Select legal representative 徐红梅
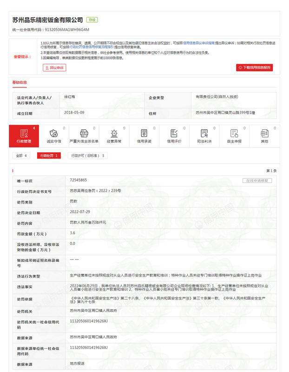The image size is (289, 372). 70,97
